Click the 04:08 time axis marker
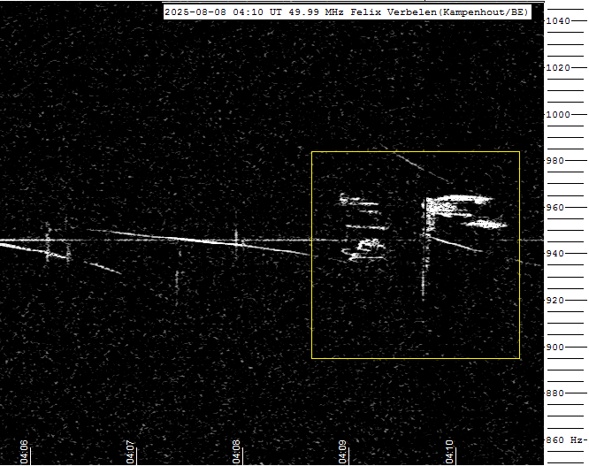Viewport: 589px width, 466px height. (x=236, y=452)
